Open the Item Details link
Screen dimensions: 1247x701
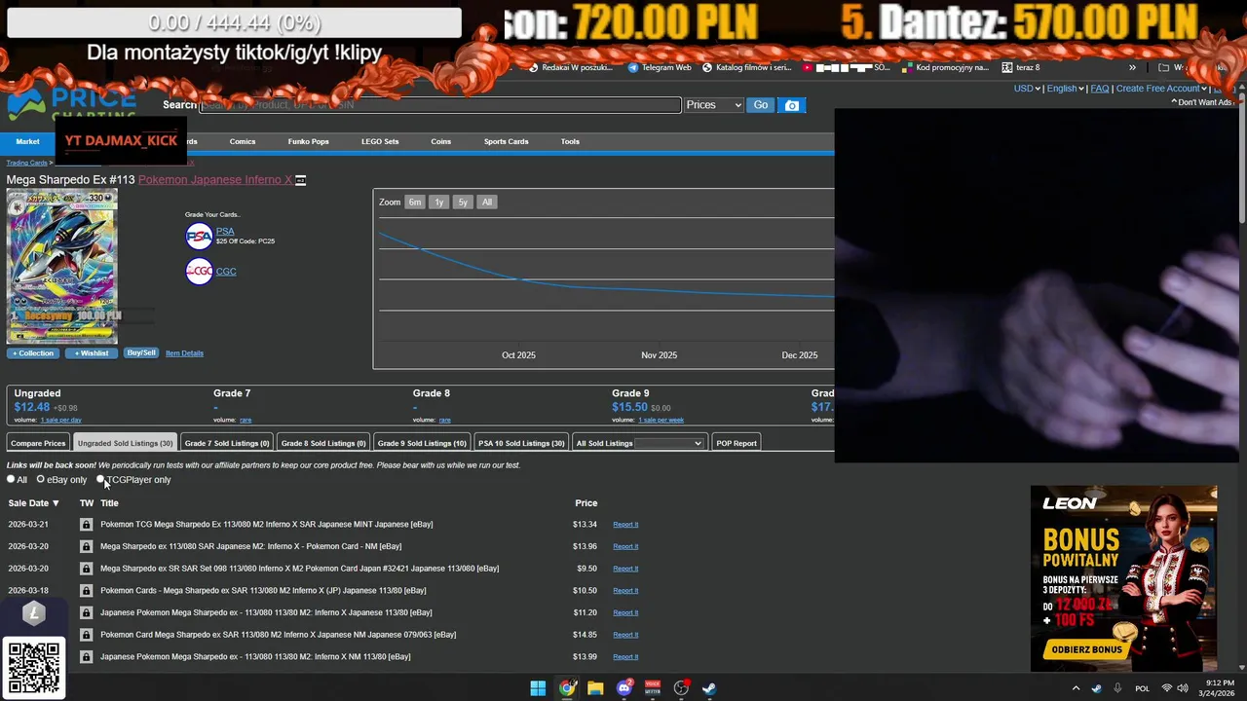pyautogui.click(x=184, y=353)
